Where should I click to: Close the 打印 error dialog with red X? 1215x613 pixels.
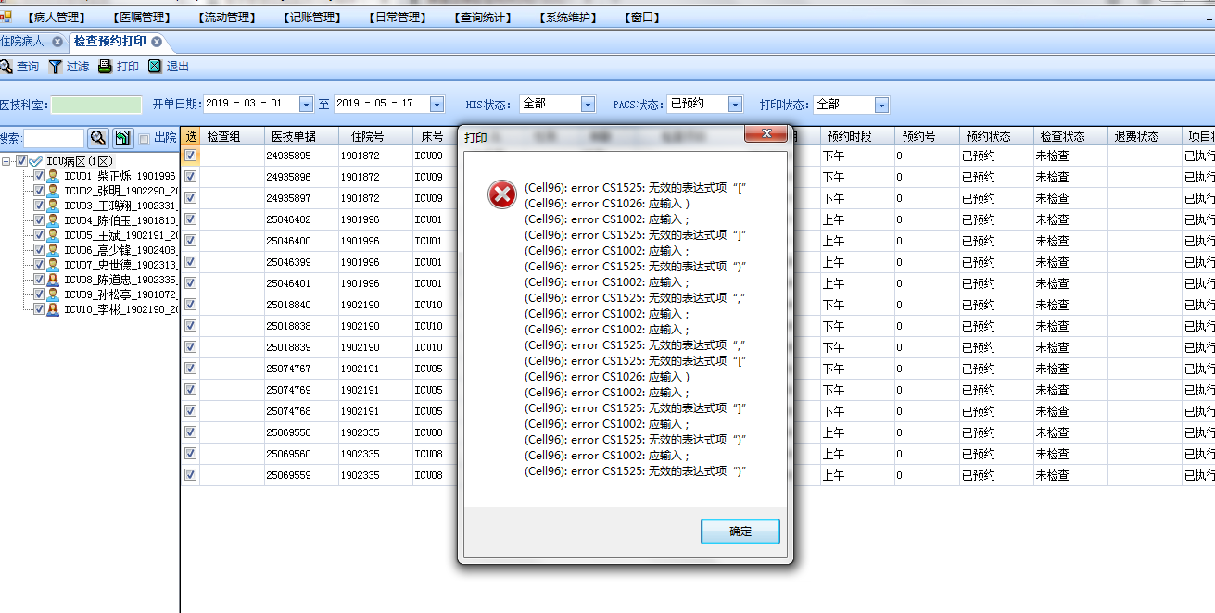(766, 135)
